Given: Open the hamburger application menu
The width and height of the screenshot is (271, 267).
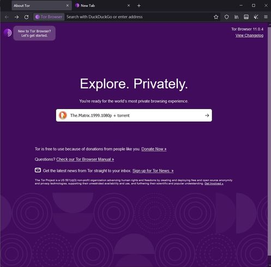Looking at the screenshot, I should [266, 17].
